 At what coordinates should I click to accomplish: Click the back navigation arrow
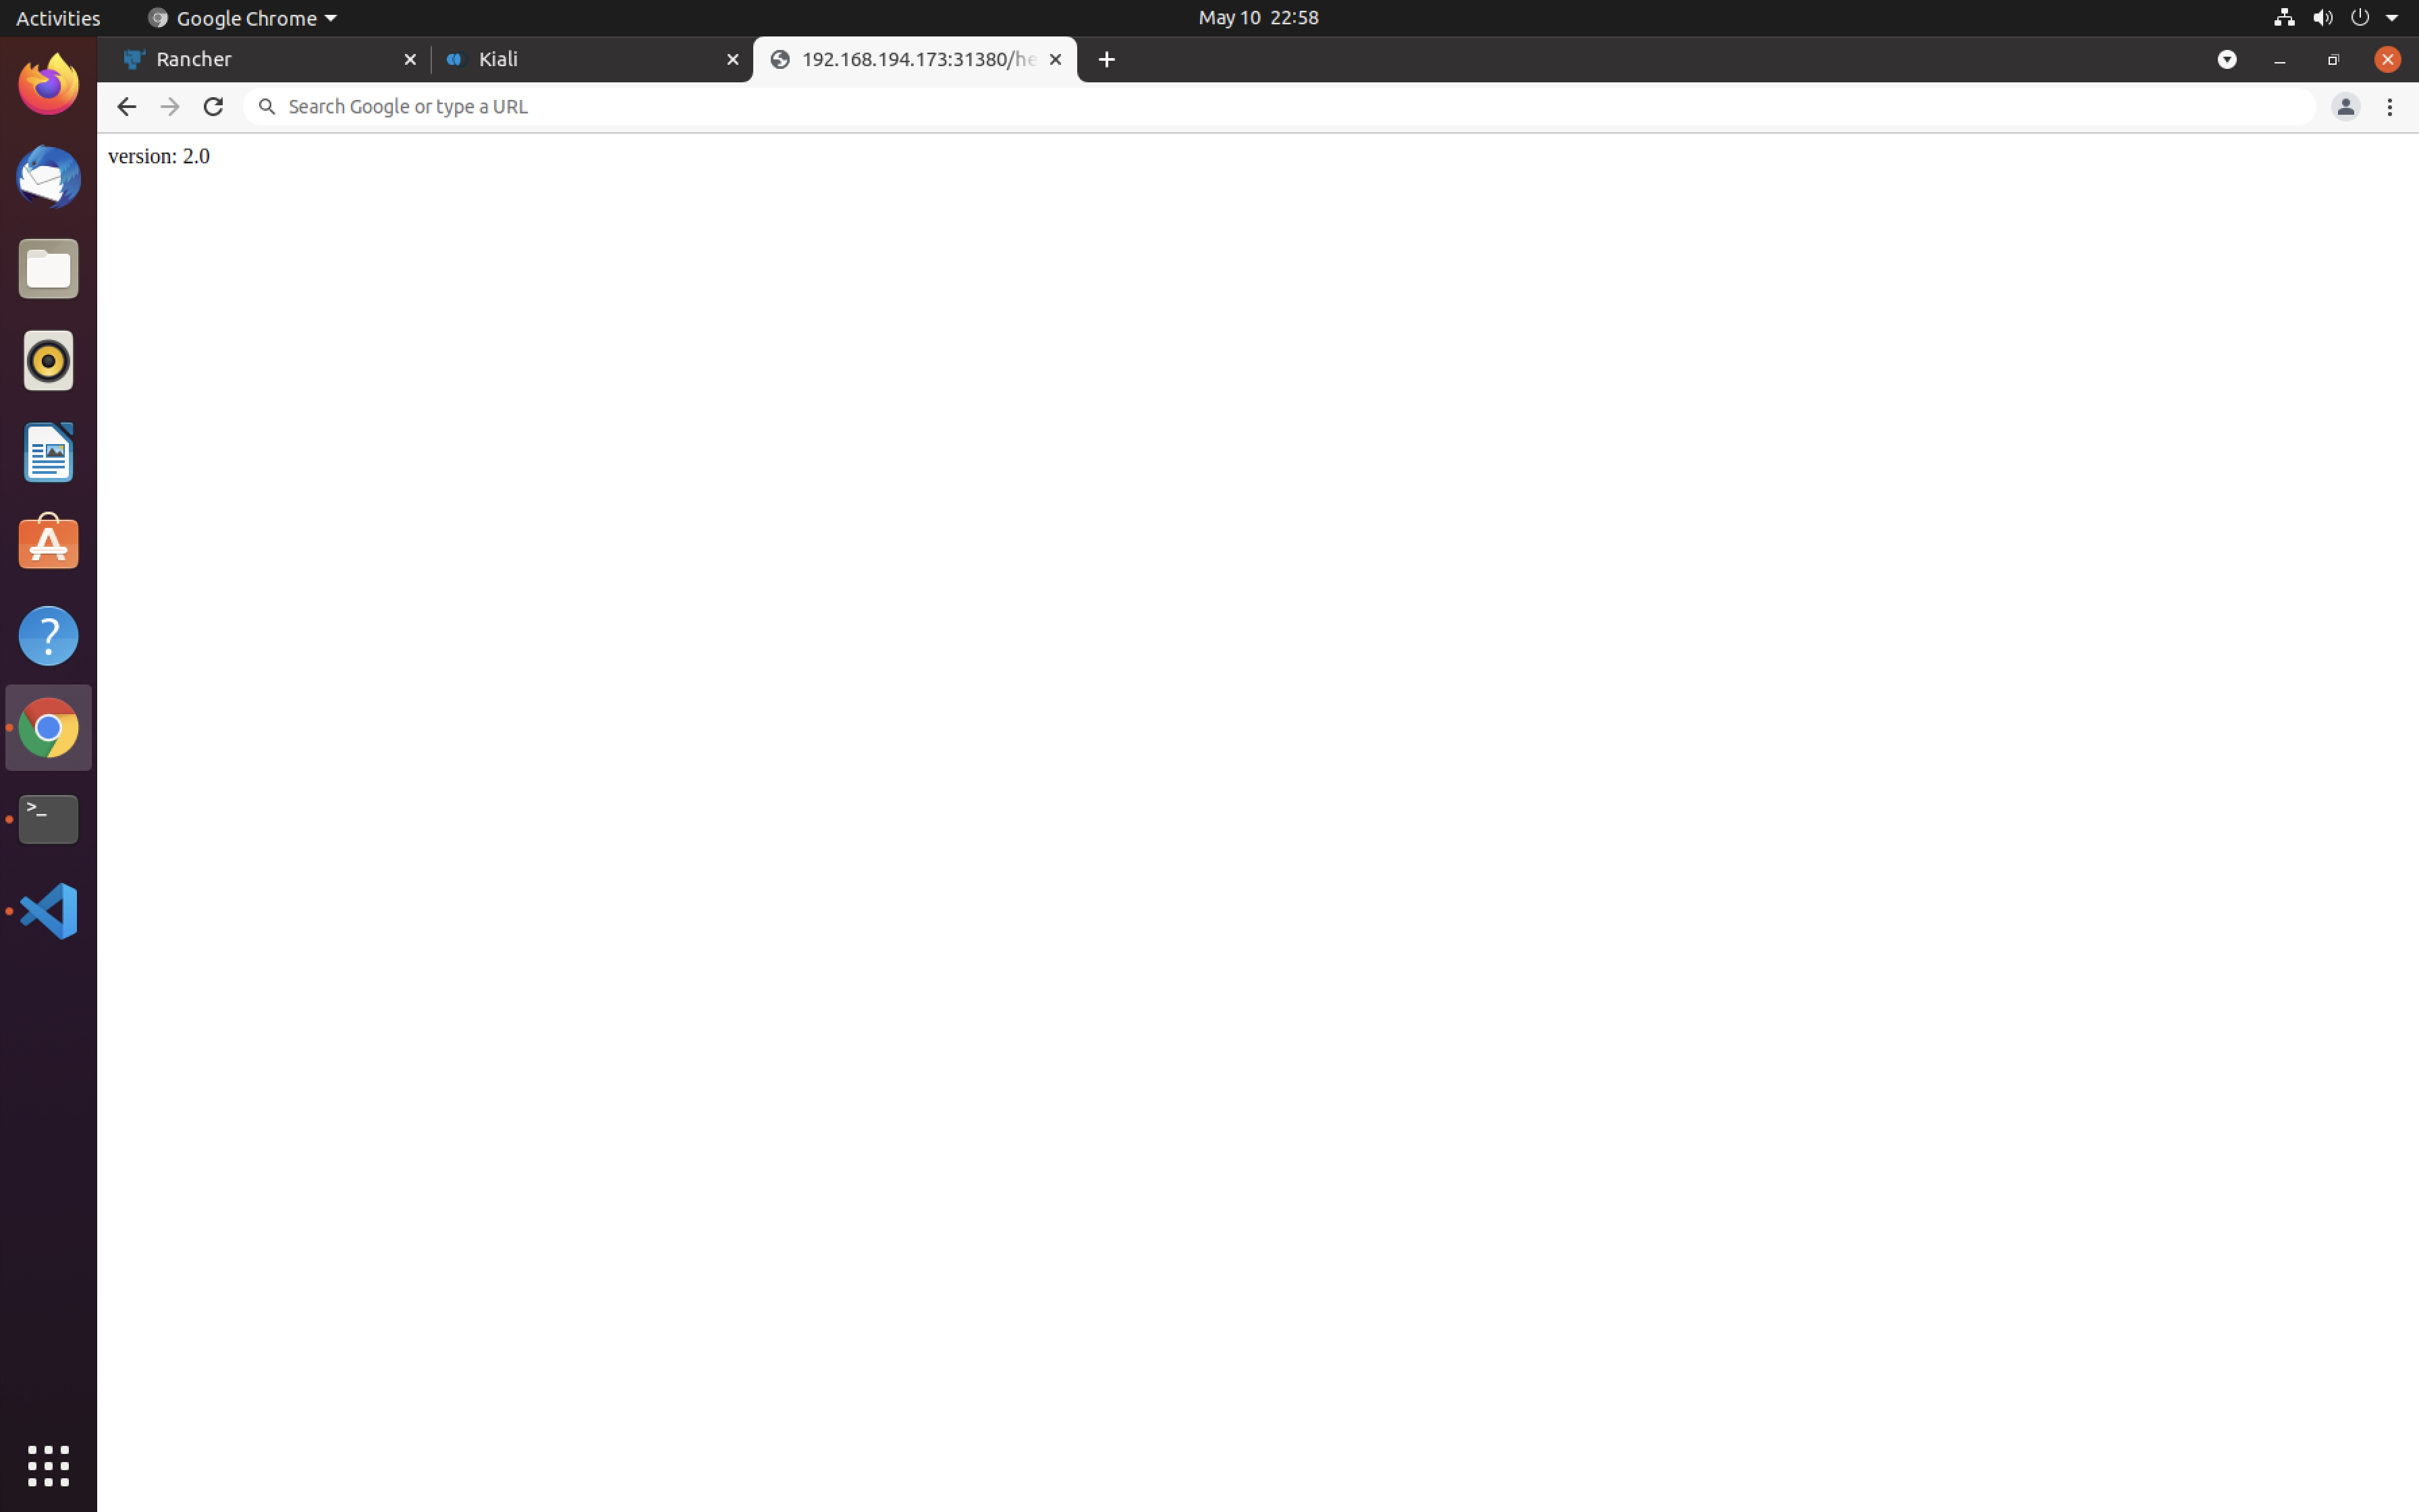tap(122, 105)
